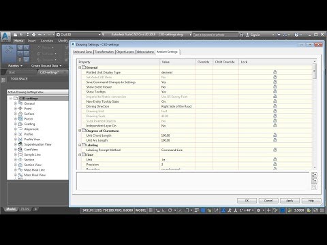Click the Save icon in quick access toolbar
The image size is (327, 245).
point(27,35)
